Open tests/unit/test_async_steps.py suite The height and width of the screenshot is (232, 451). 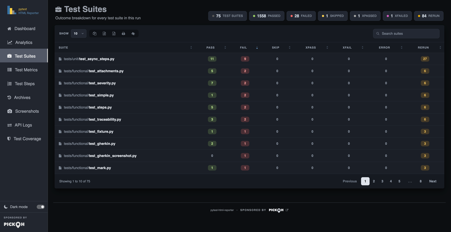tap(89, 59)
